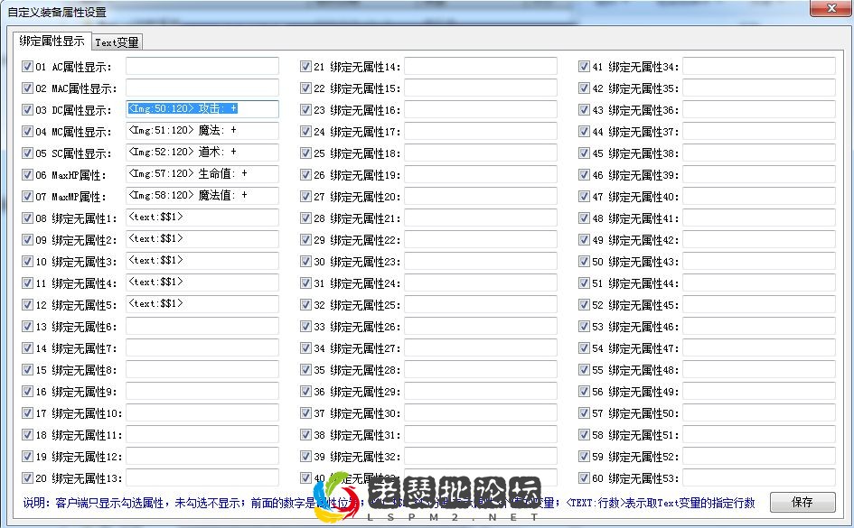Uncheck 14 绑定无属性7 checkbox
854x528 pixels.
click(x=27, y=348)
